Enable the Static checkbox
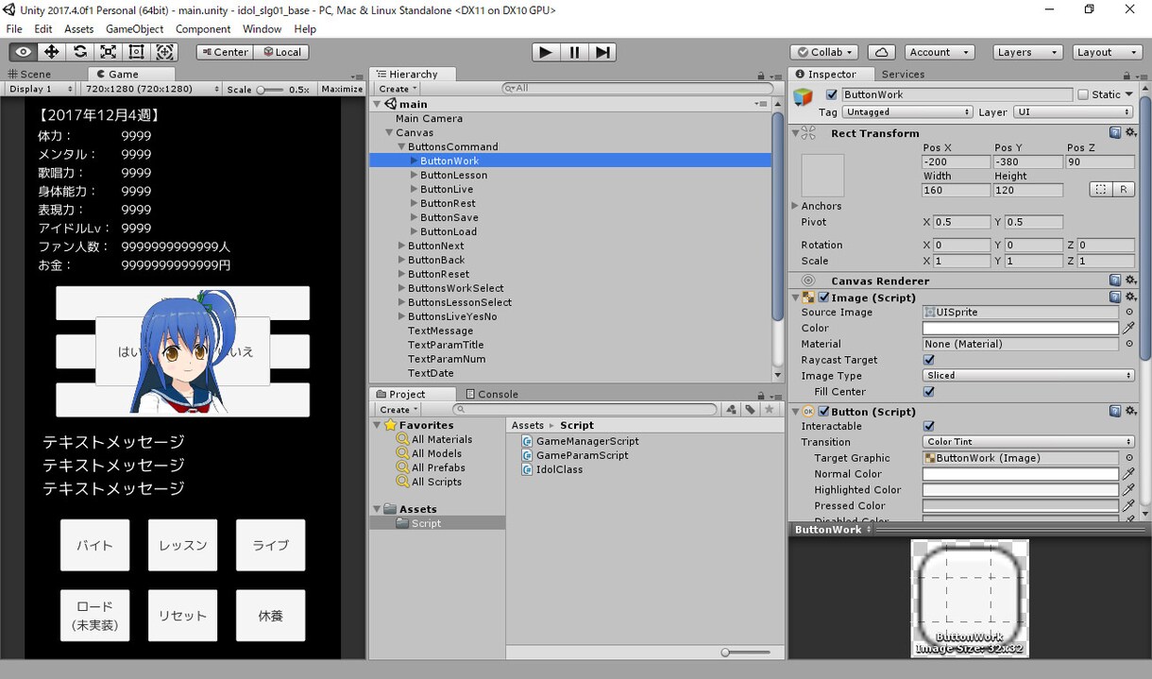 1082,94
